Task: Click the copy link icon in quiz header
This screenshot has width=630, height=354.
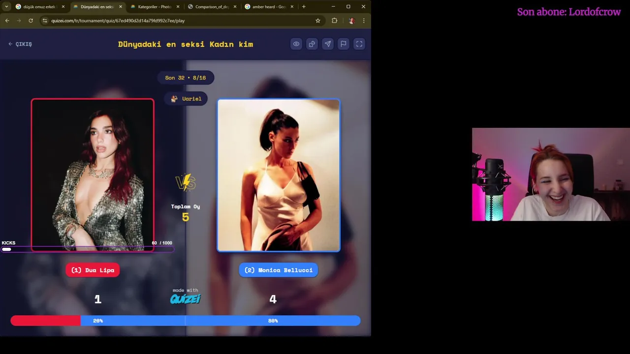Action: coord(312,44)
